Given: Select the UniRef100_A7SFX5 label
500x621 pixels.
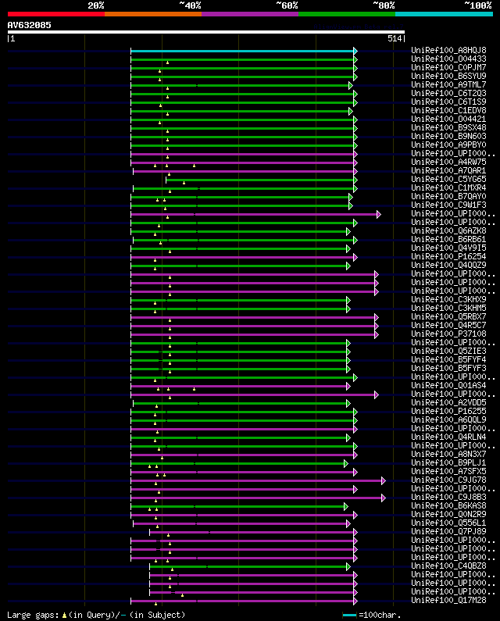Looking at the screenshot, I should tap(448, 471).
